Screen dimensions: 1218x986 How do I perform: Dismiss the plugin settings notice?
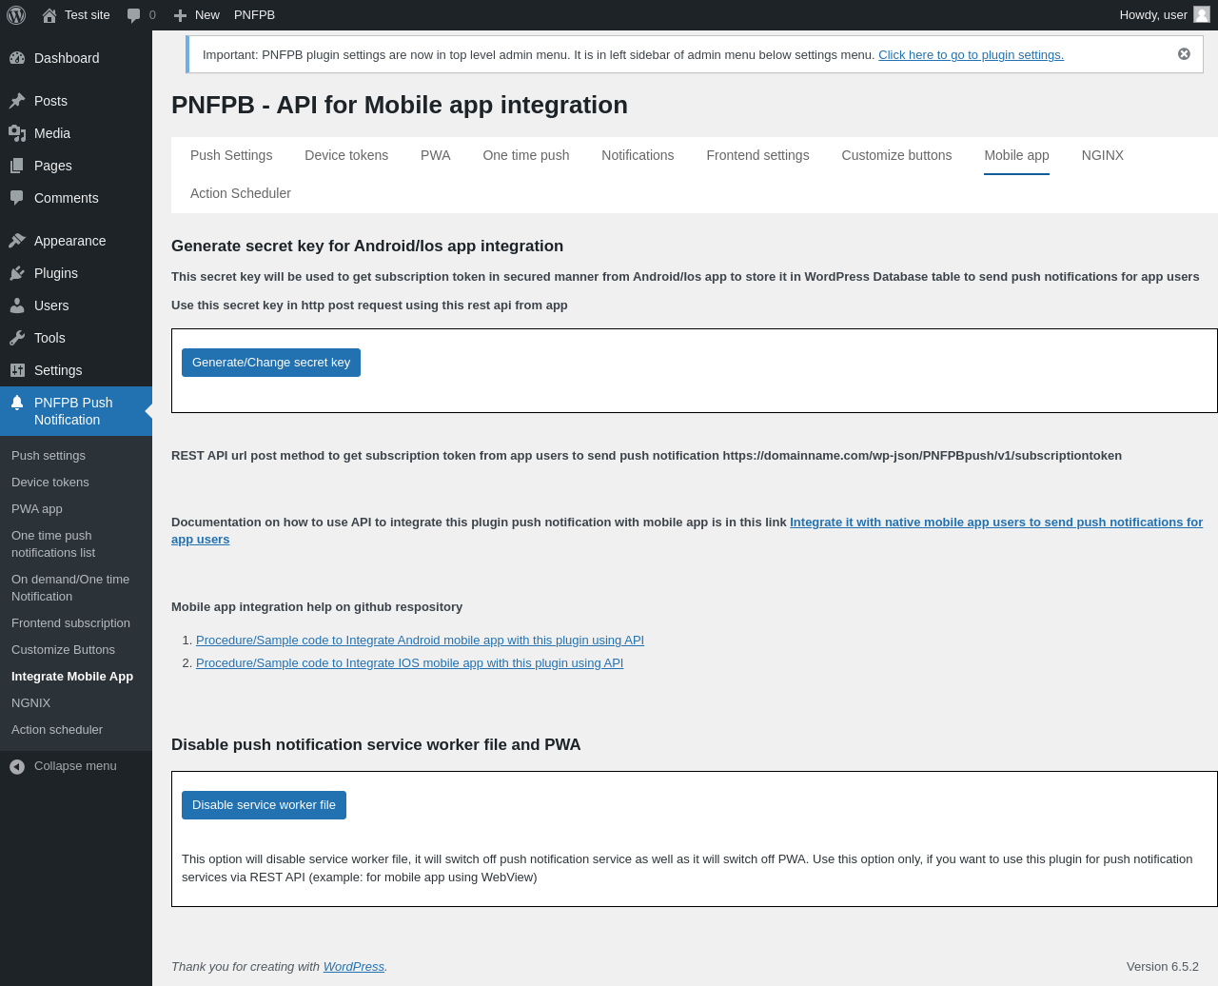(x=1184, y=54)
